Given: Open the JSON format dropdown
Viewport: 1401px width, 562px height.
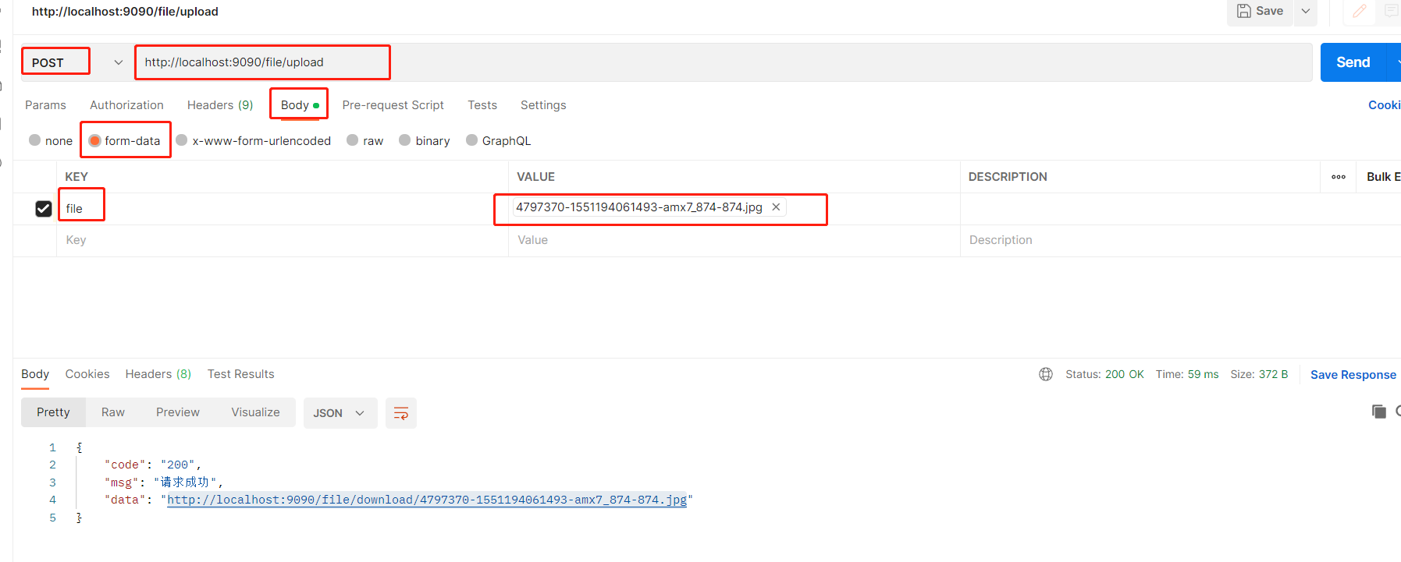Looking at the screenshot, I should click(340, 413).
